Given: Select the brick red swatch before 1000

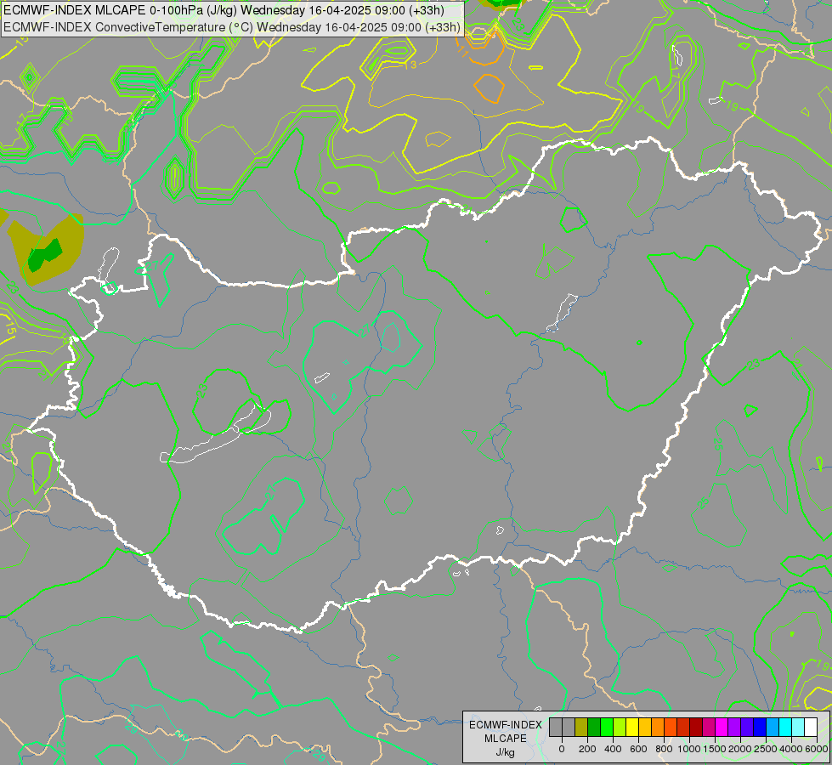Looking at the screenshot, I should pos(683,728).
